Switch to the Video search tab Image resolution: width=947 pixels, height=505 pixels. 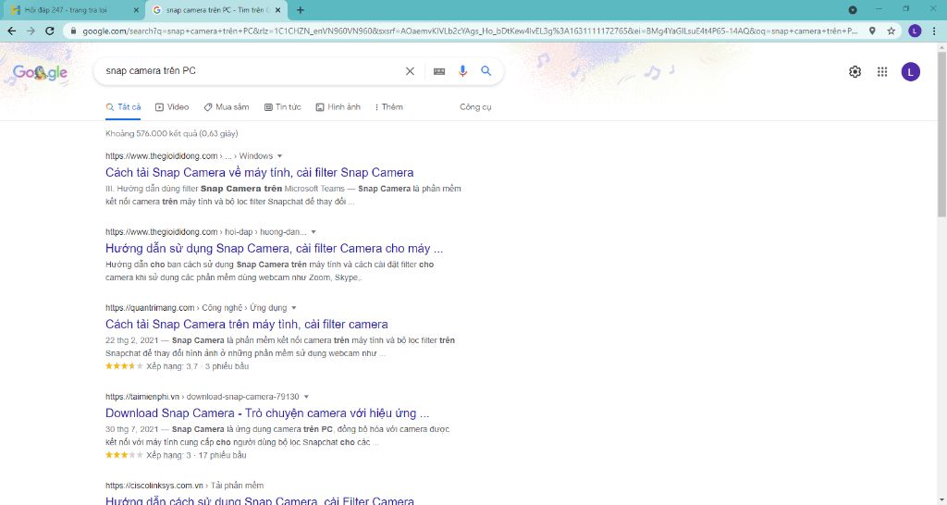coord(172,107)
